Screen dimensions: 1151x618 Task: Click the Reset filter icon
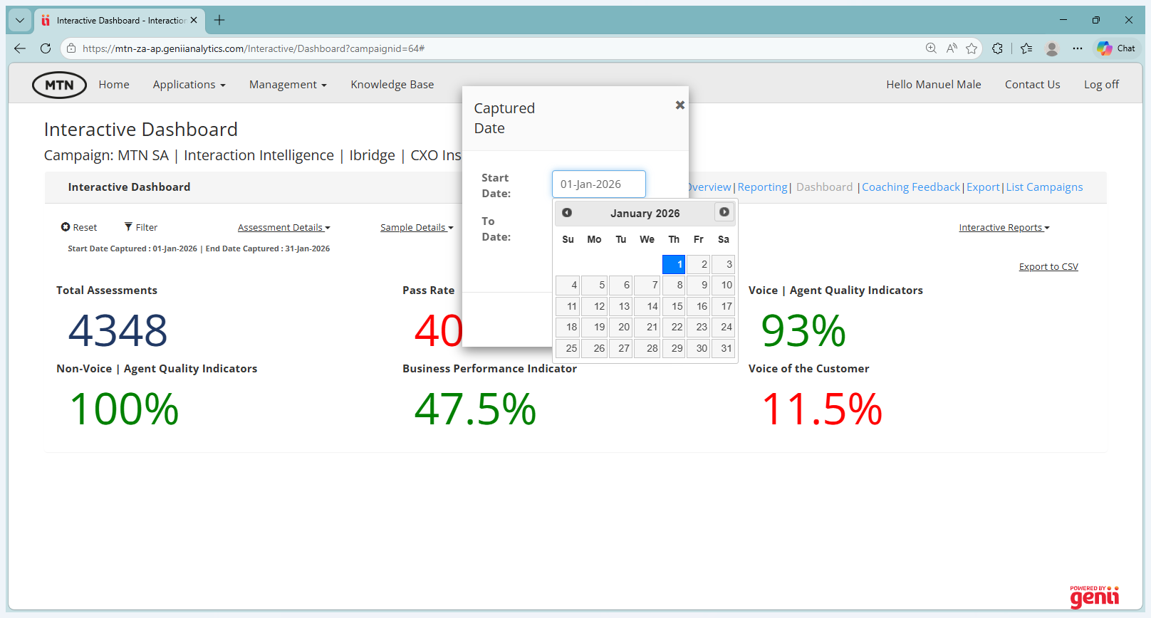point(66,227)
